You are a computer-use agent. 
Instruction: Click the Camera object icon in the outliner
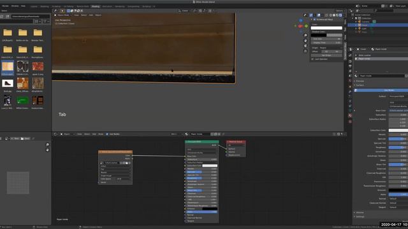pos(360,22)
